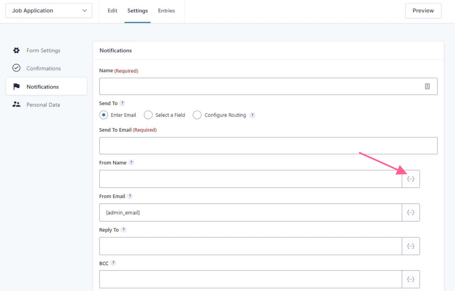
Task: Focus the BCC input field
Action: point(251,279)
